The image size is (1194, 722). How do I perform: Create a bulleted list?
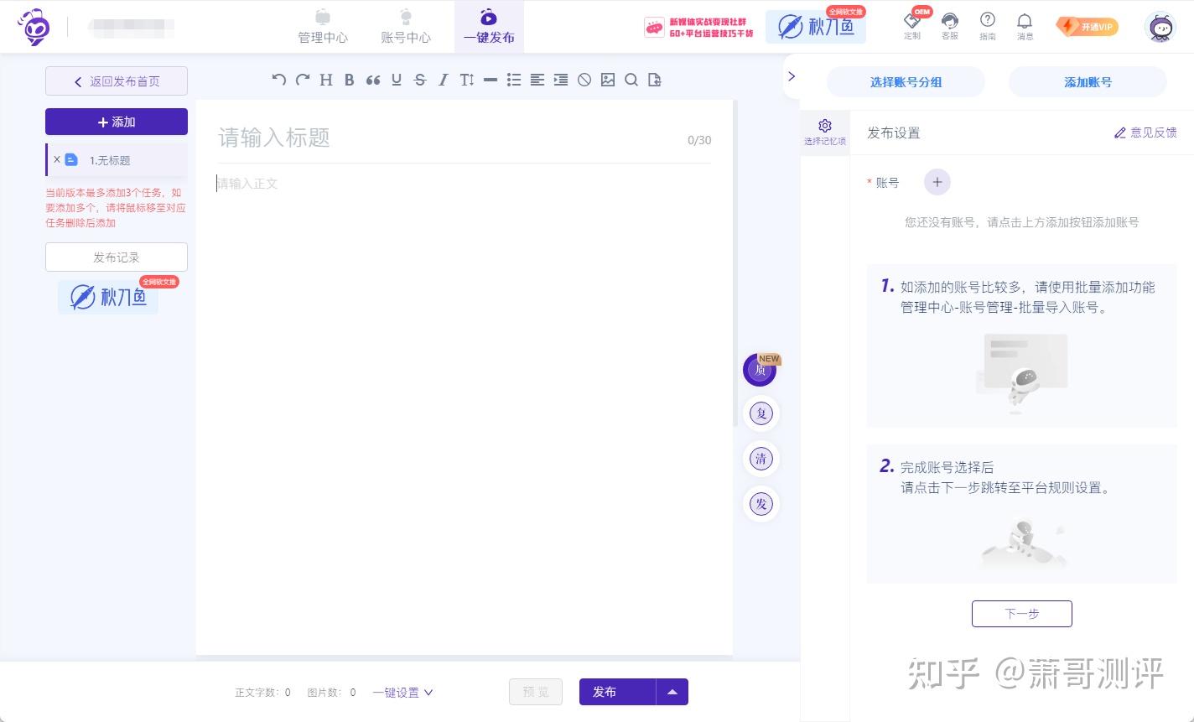(514, 80)
